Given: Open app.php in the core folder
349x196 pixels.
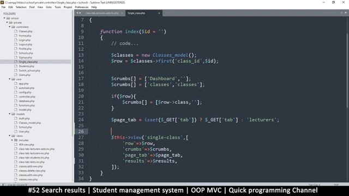Looking at the screenshot, I should (23, 83).
